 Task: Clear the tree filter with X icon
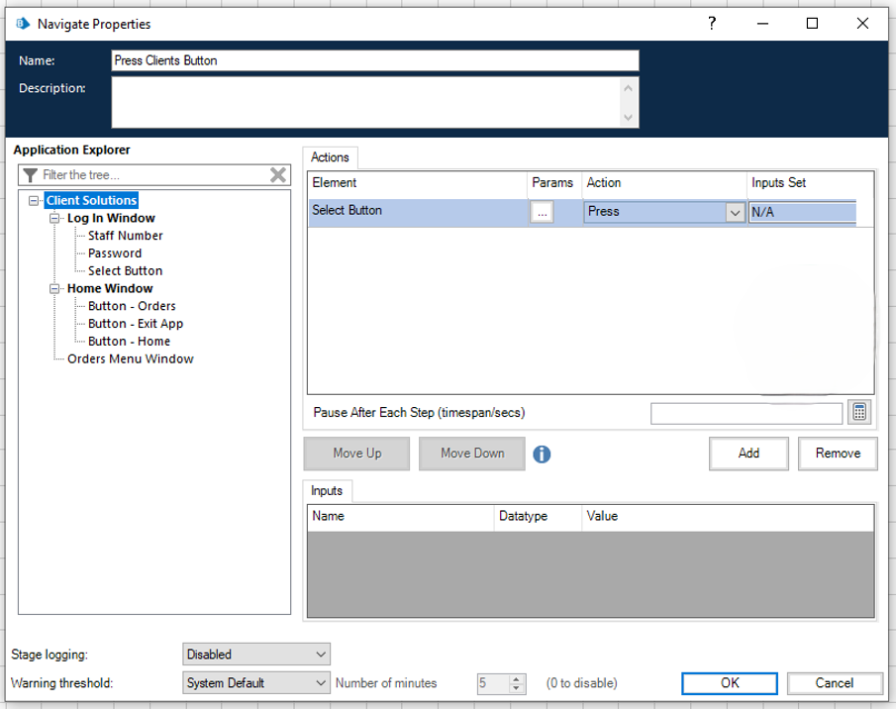pos(278,175)
